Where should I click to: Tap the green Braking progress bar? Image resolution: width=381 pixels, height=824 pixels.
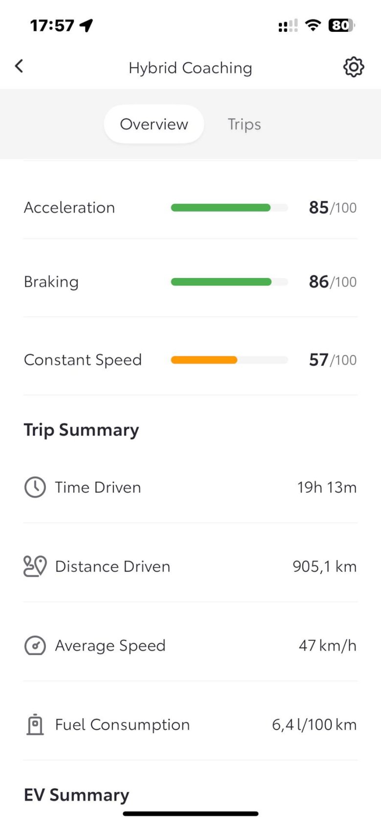[221, 282]
